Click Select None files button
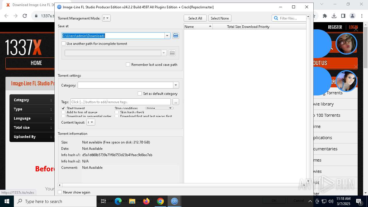Viewport: 368px width, 207px height. pyautogui.click(x=220, y=18)
